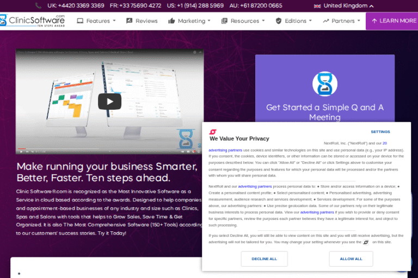
Task: Open the United Kingdom region selector
Action: 343,6
